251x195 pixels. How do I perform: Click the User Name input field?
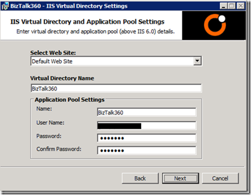tap(146, 125)
